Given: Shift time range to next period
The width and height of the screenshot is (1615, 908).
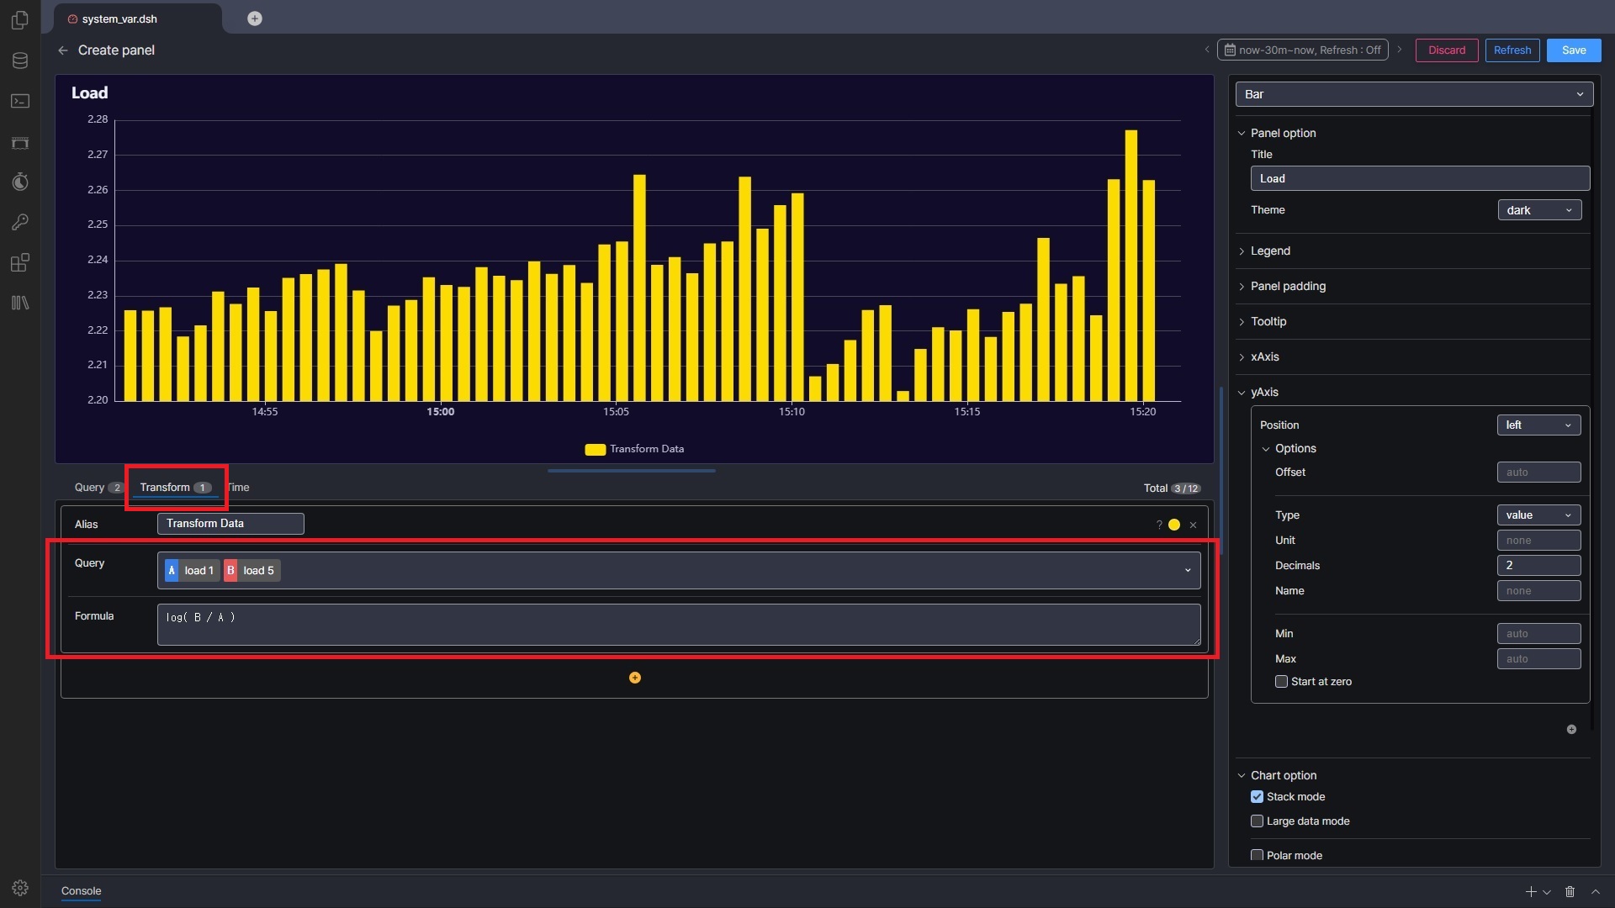Looking at the screenshot, I should click(1400, 50).
